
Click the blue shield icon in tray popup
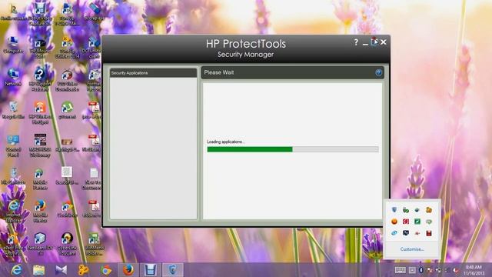coord(394,210)
